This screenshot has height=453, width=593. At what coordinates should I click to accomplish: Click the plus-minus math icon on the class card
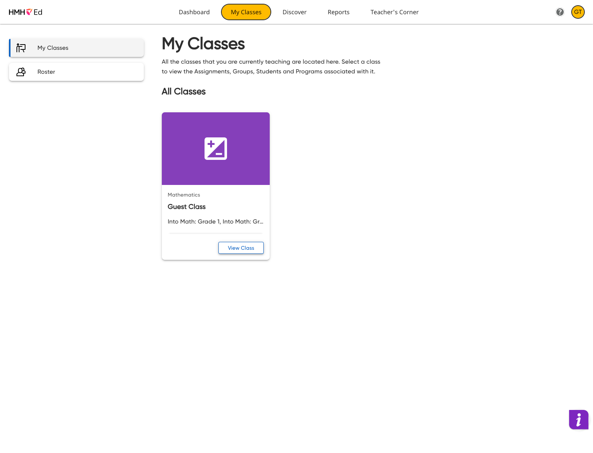click(216, 149)
